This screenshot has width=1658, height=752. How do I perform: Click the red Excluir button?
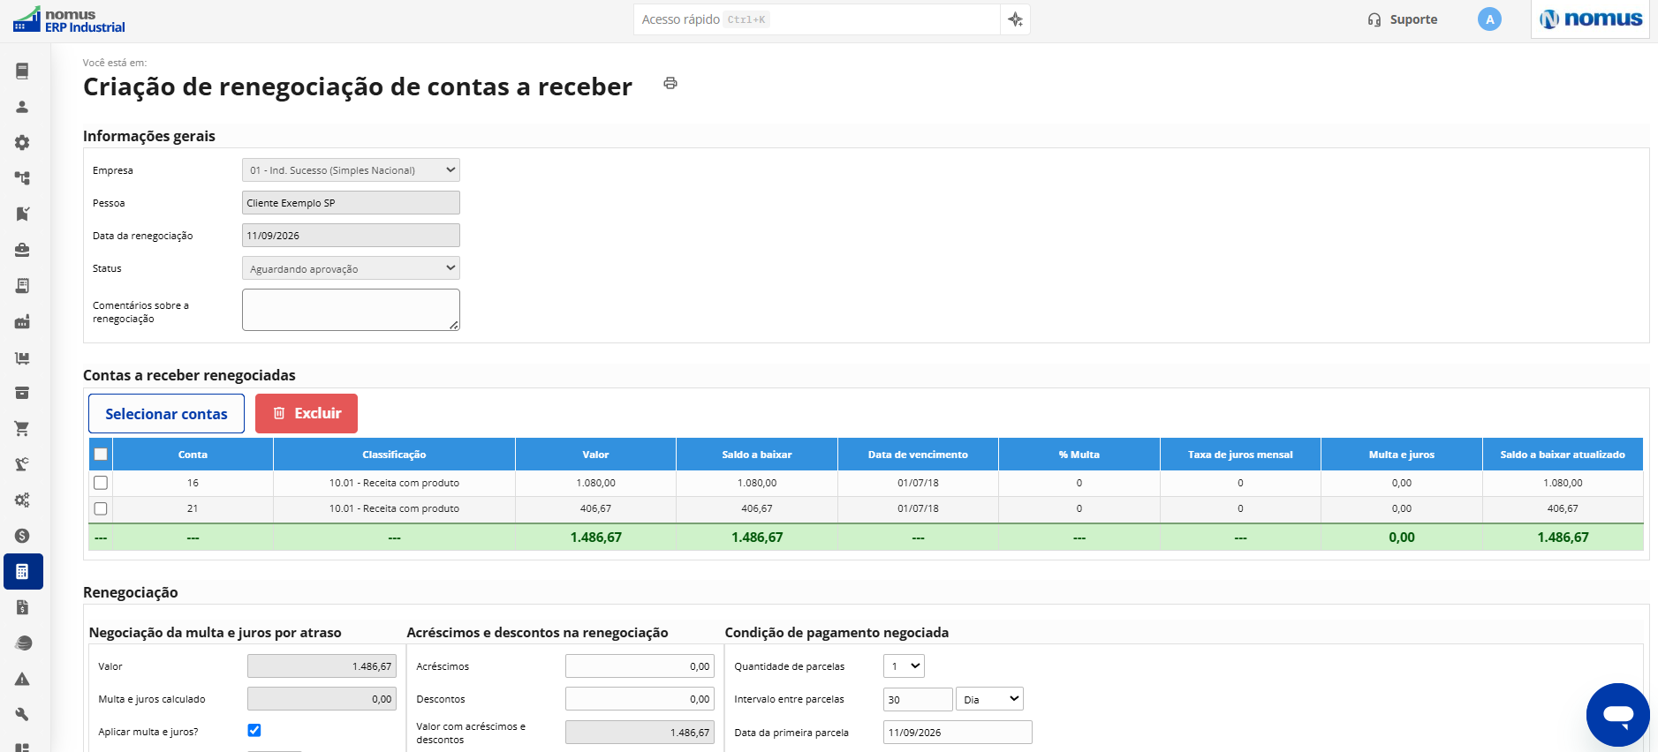(307, 413)
